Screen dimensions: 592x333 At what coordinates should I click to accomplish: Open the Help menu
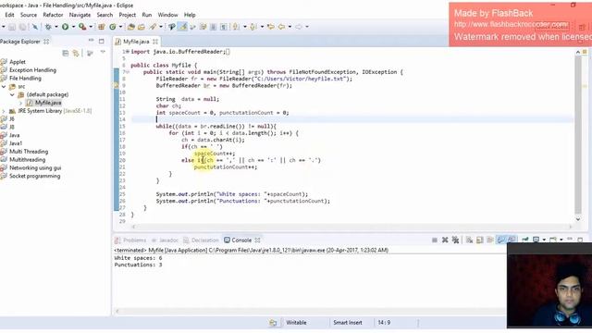(190, 15)
